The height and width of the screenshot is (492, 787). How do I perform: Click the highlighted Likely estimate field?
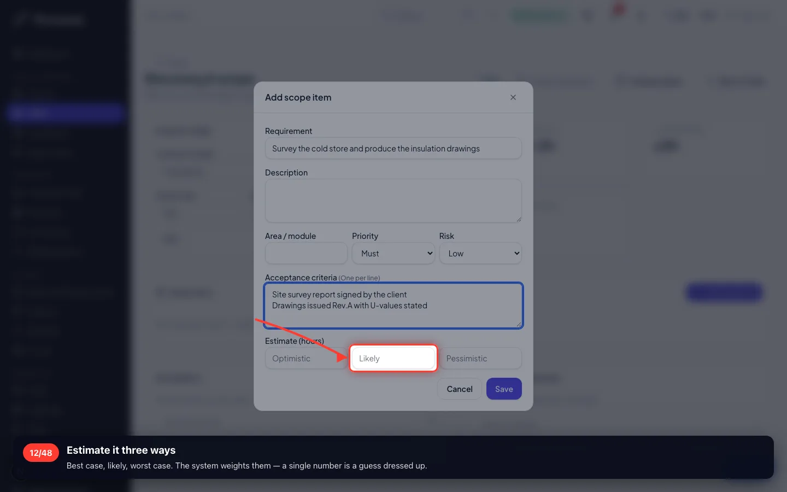pyautogui.click(x=393, y=358)
